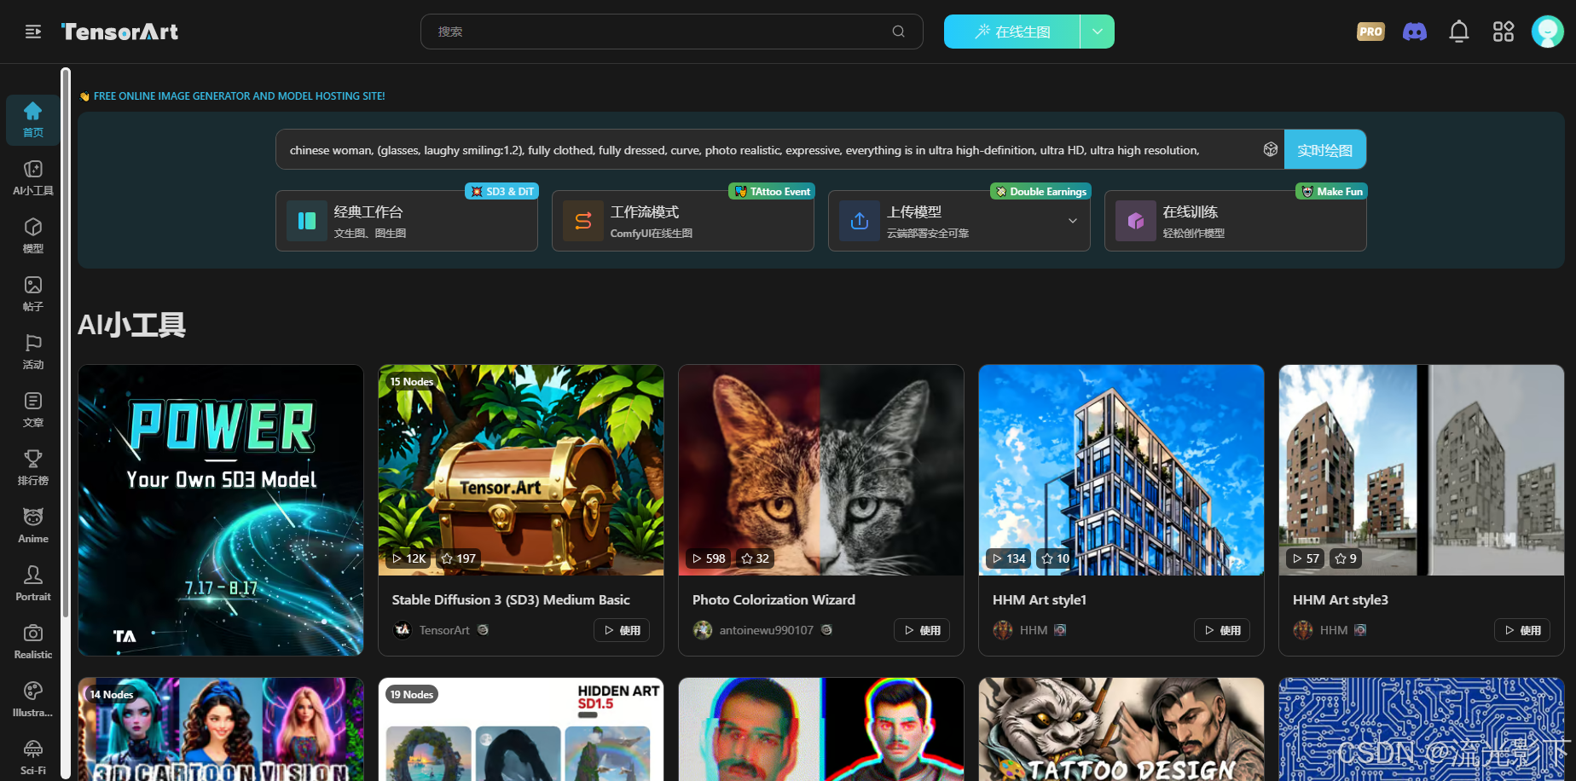
Task: Click the TensorArt author name
Action: pyautogui.click(x=444, y=630)
